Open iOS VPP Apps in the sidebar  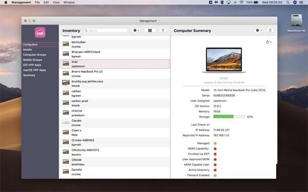[32, 65]
